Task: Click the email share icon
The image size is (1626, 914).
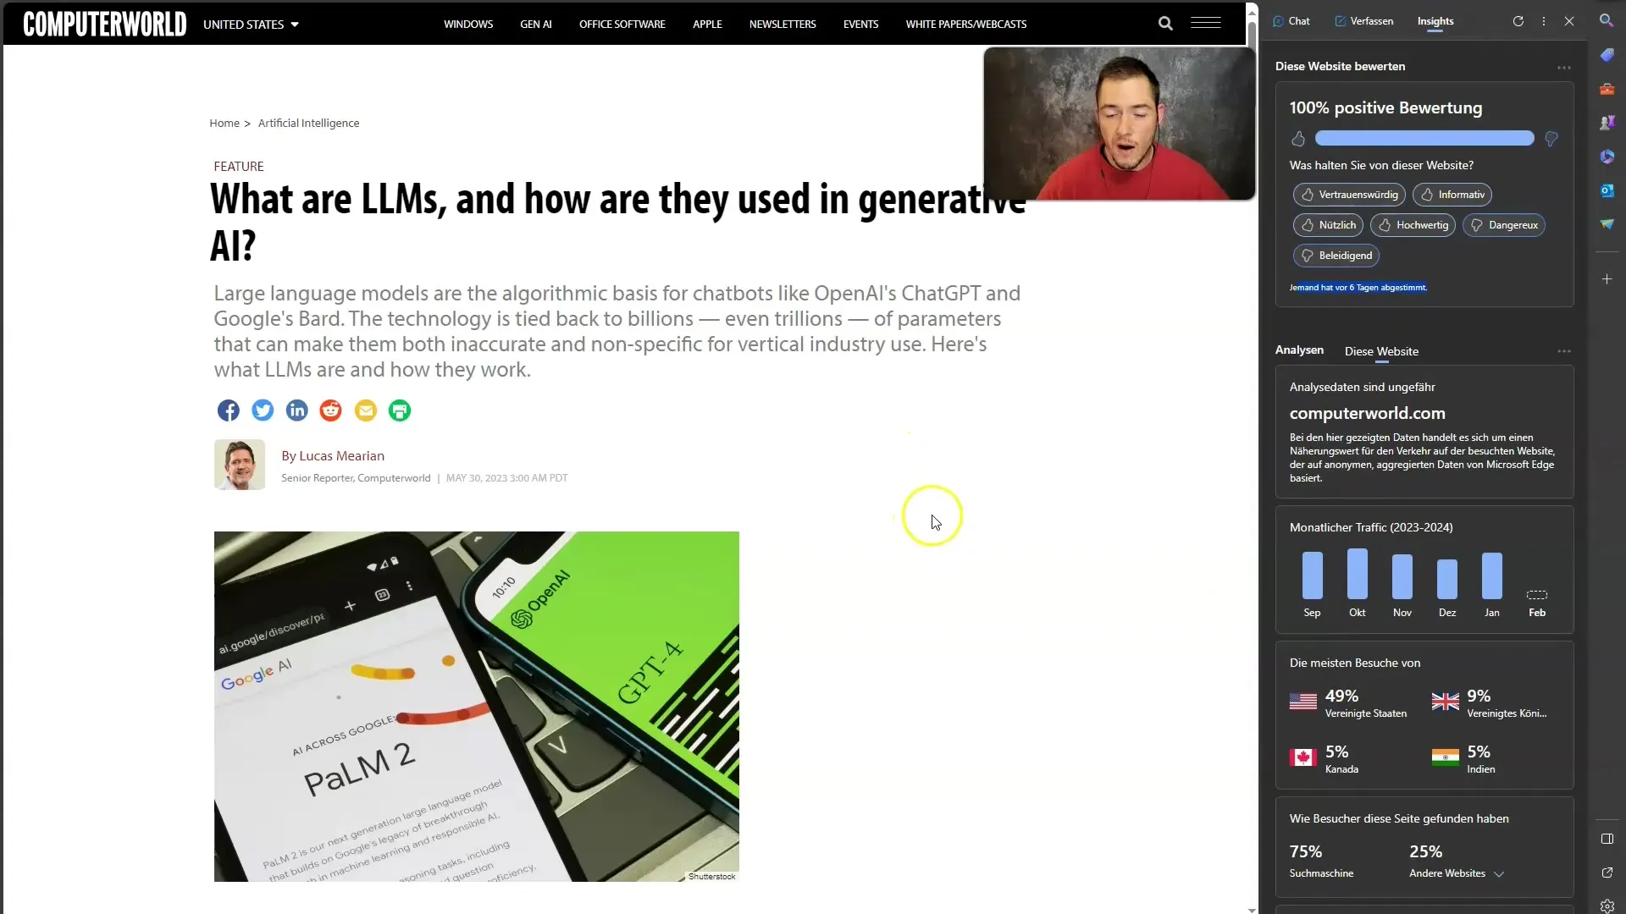Action: 365,410
